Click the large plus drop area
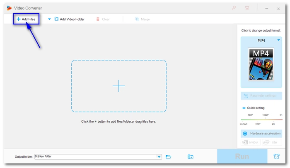Image resolution: width=290 pixels, height=168 pixels. (119, 86)
